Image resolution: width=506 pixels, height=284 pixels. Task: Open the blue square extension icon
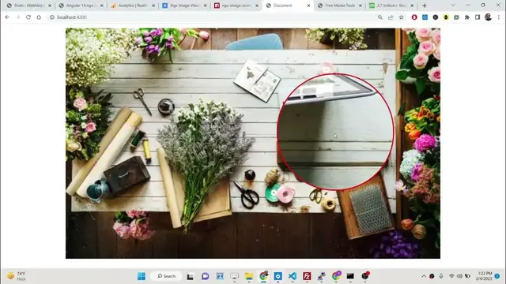tap(425, 17)
